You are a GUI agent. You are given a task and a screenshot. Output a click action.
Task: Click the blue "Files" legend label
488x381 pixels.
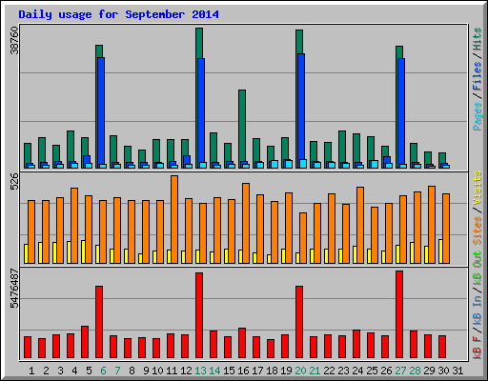478,76
